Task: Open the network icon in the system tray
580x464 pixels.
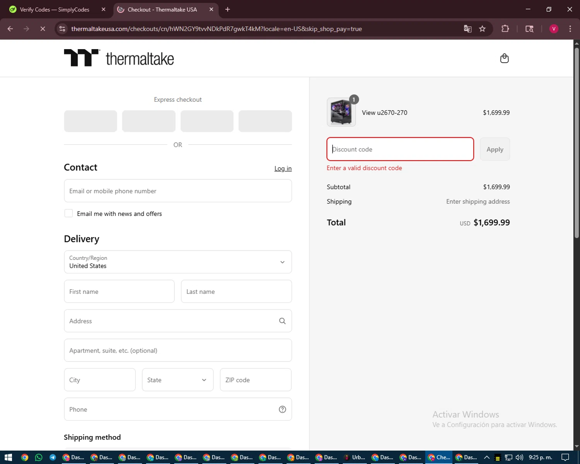Action: coord(508,457)
